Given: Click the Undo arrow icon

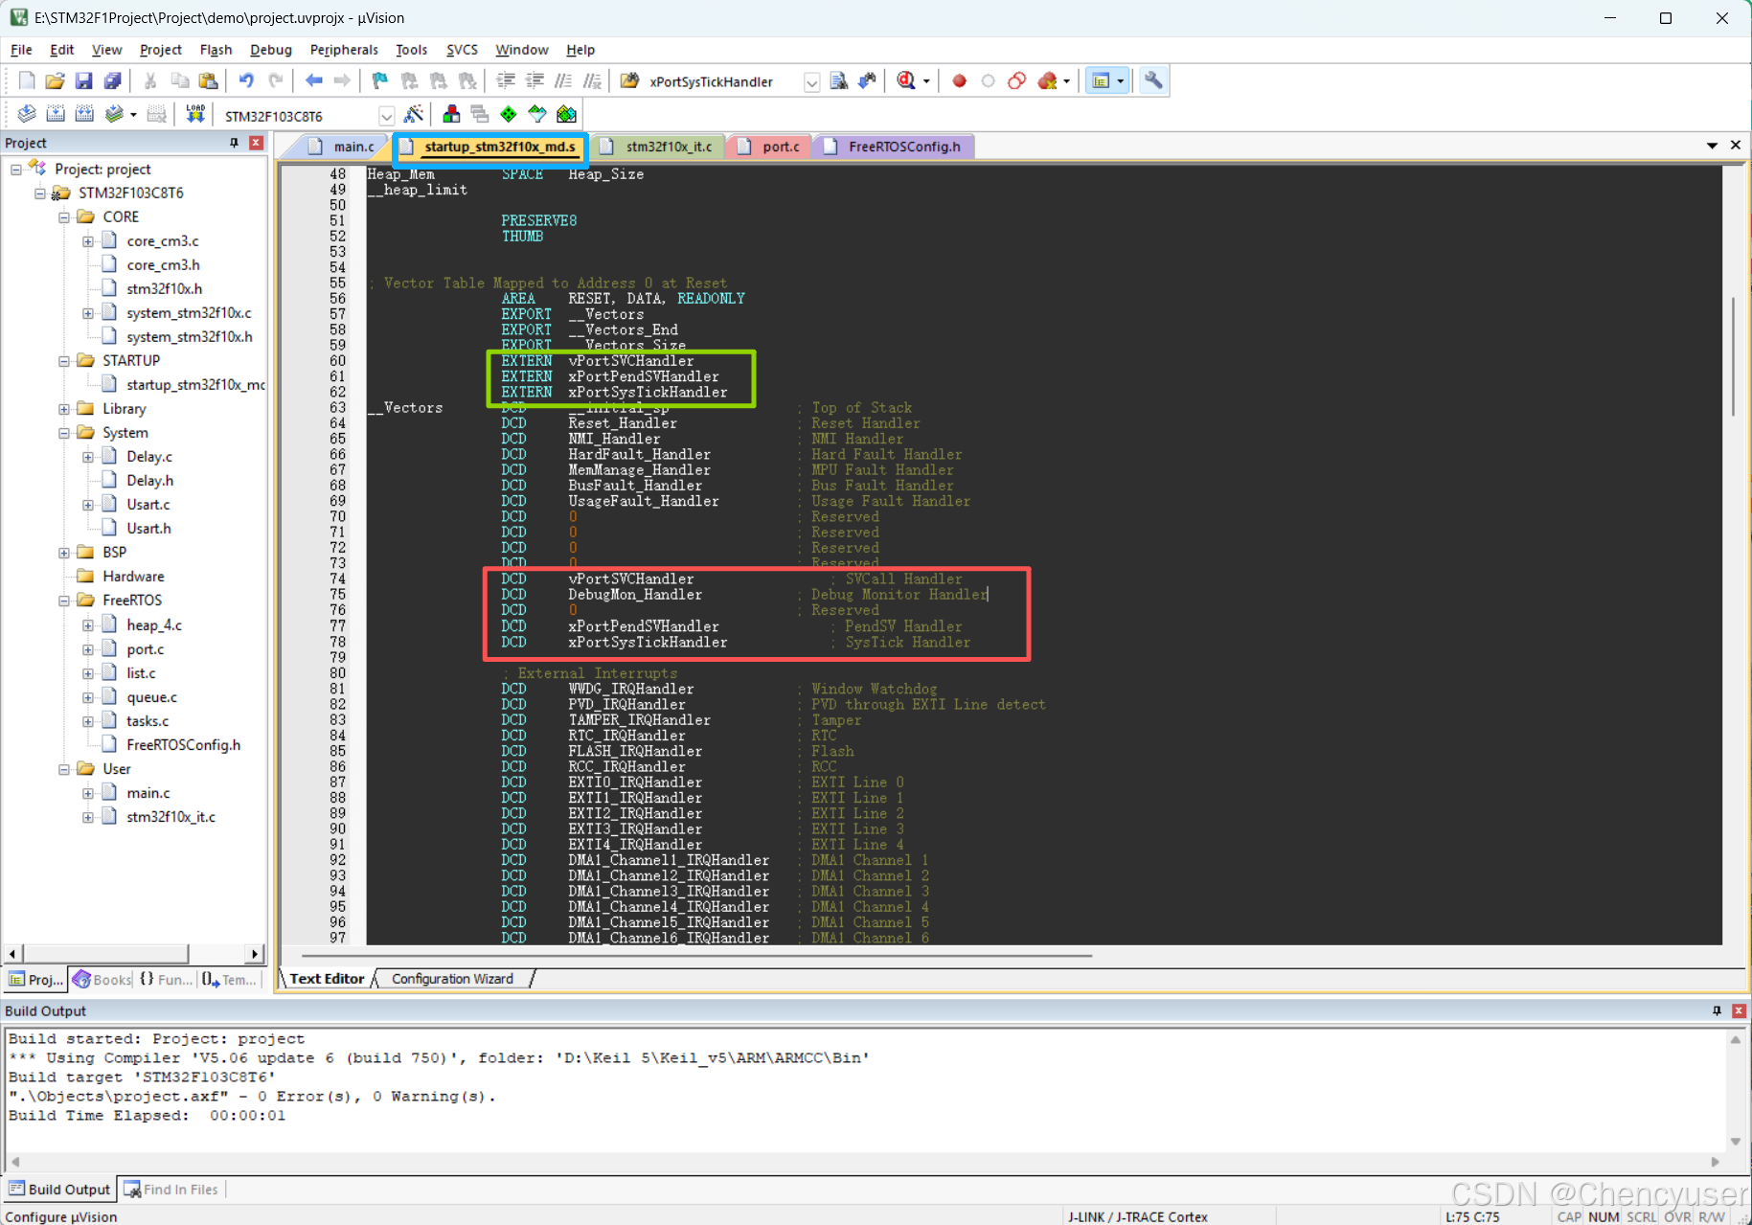Looking at the screenshot, I should [246, 81].
